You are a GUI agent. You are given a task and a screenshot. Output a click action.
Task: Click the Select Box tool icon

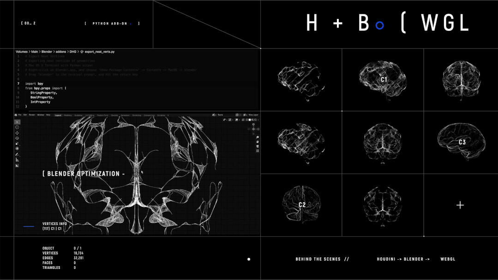(17, 122)
